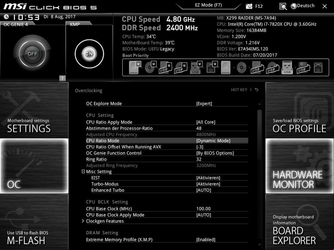Change Turbo-Modus [Aktivieren] setting
The image size is (334, 250).
tap(208, 184)
